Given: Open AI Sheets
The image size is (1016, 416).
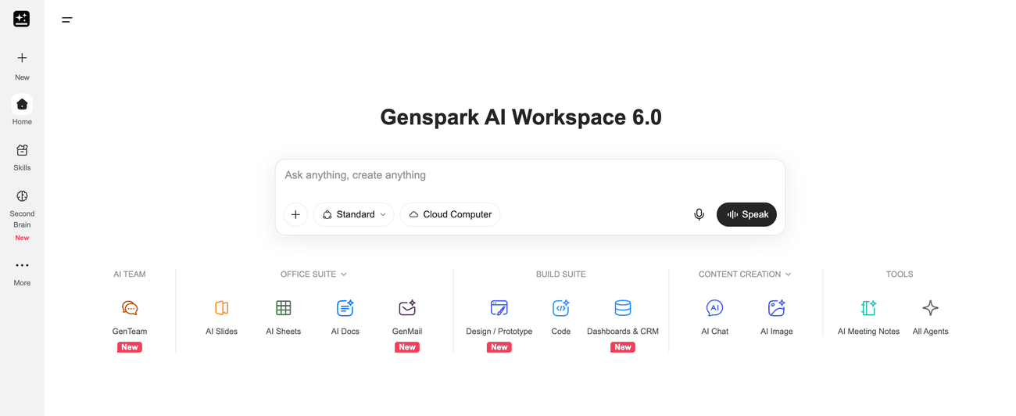Looking at the screenshot, I should (x=283, y=317).
